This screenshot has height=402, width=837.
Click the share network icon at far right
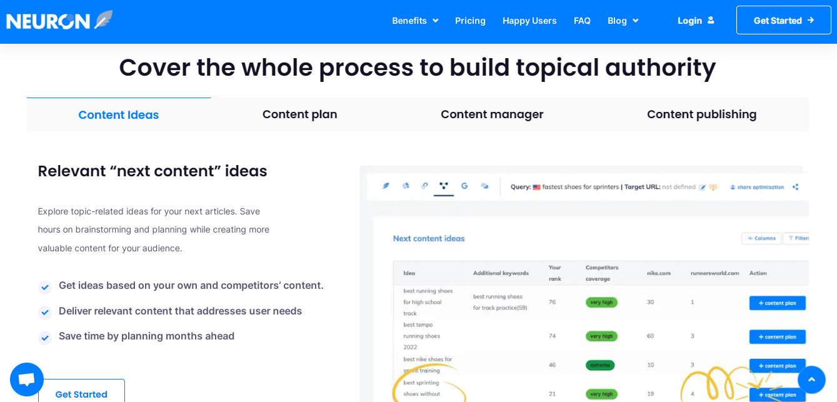coord(795,187)
